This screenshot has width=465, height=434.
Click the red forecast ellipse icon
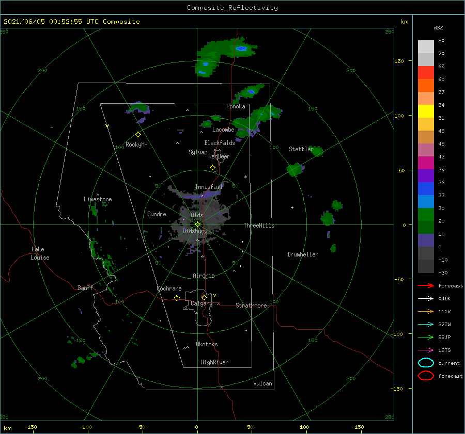[x=426, y=376]
